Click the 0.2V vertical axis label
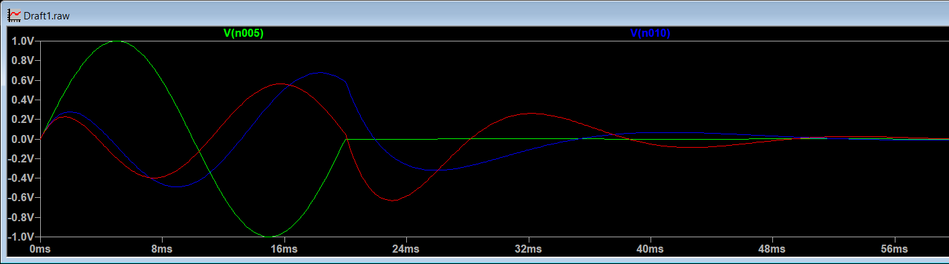 tap(22, 119)
